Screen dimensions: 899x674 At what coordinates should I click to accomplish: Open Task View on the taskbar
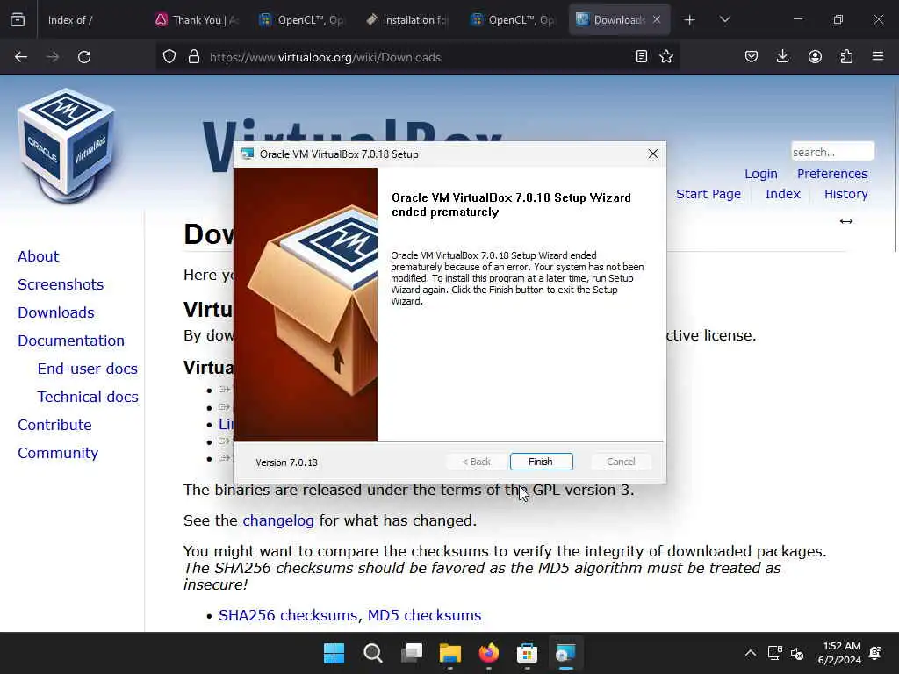click(411, 653)
